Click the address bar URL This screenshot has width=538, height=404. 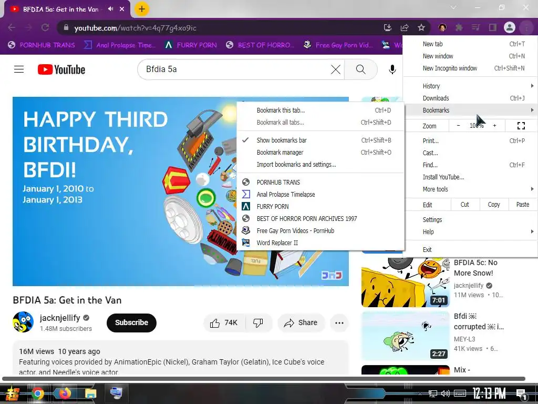136,28
